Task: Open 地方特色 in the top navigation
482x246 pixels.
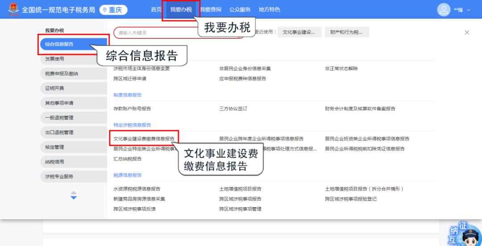Action: (269, 10)
